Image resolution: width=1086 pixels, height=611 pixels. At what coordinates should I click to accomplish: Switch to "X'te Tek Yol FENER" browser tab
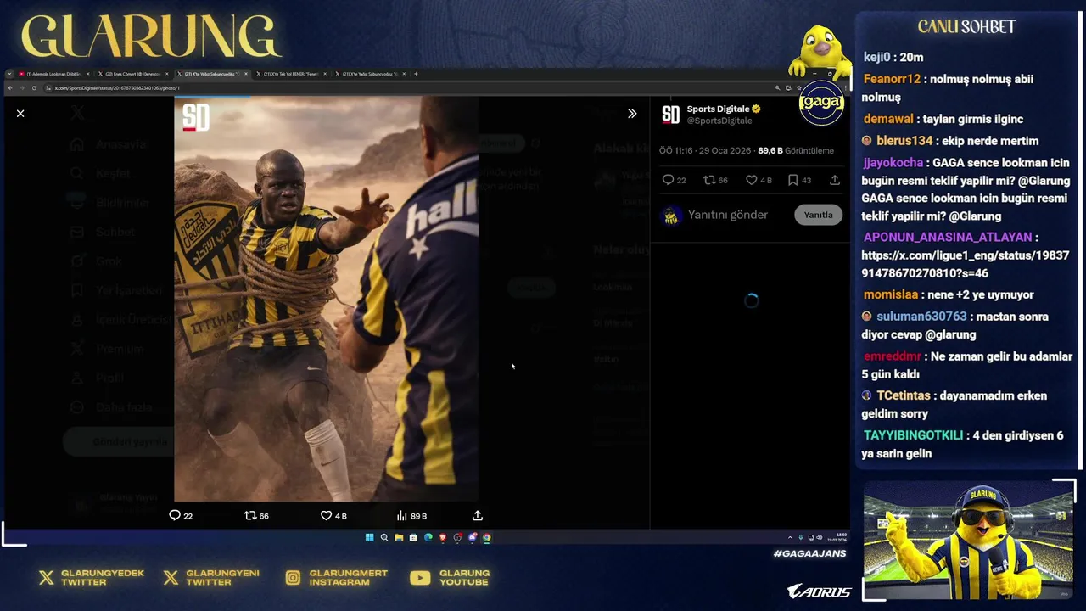point(291,74)
